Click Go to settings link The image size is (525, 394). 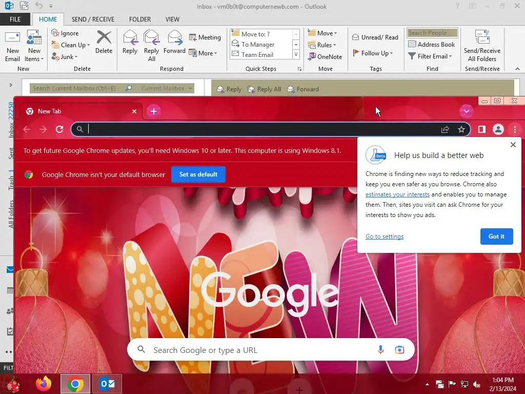coord(385,237)
